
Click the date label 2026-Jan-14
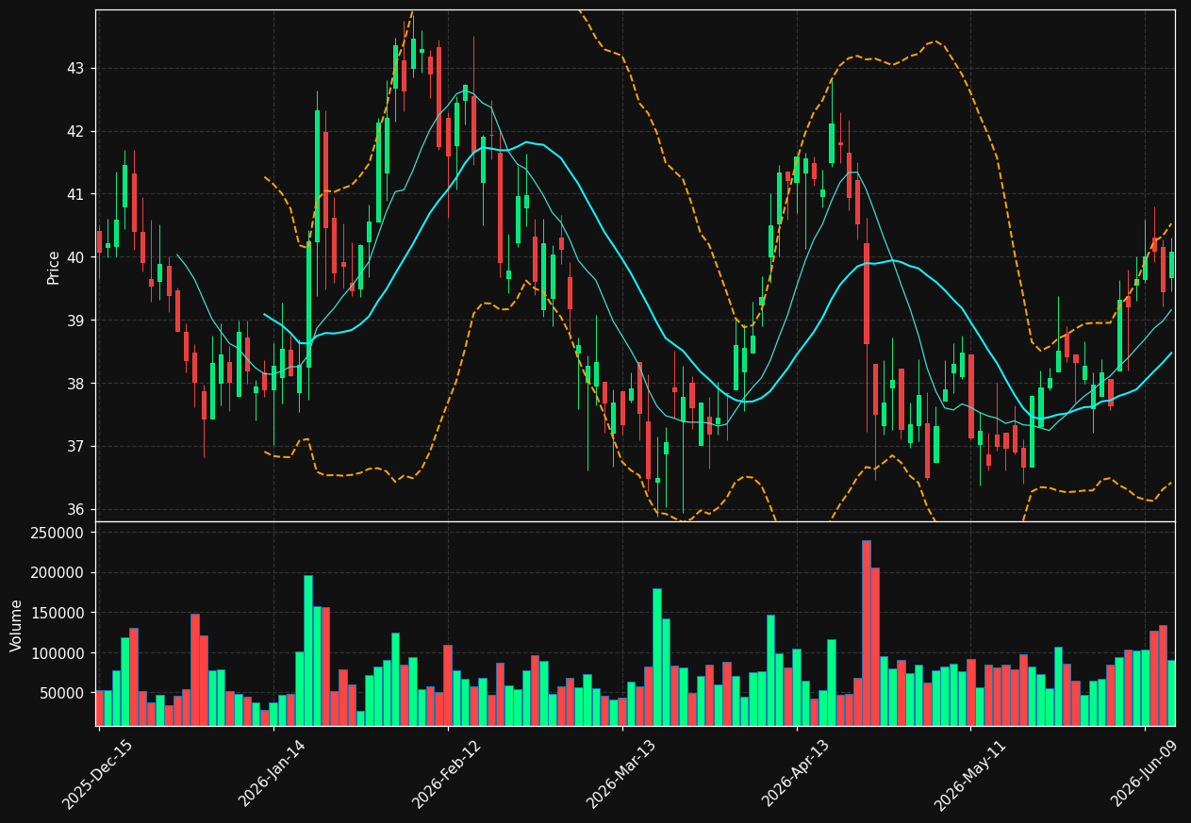(273, 774)
